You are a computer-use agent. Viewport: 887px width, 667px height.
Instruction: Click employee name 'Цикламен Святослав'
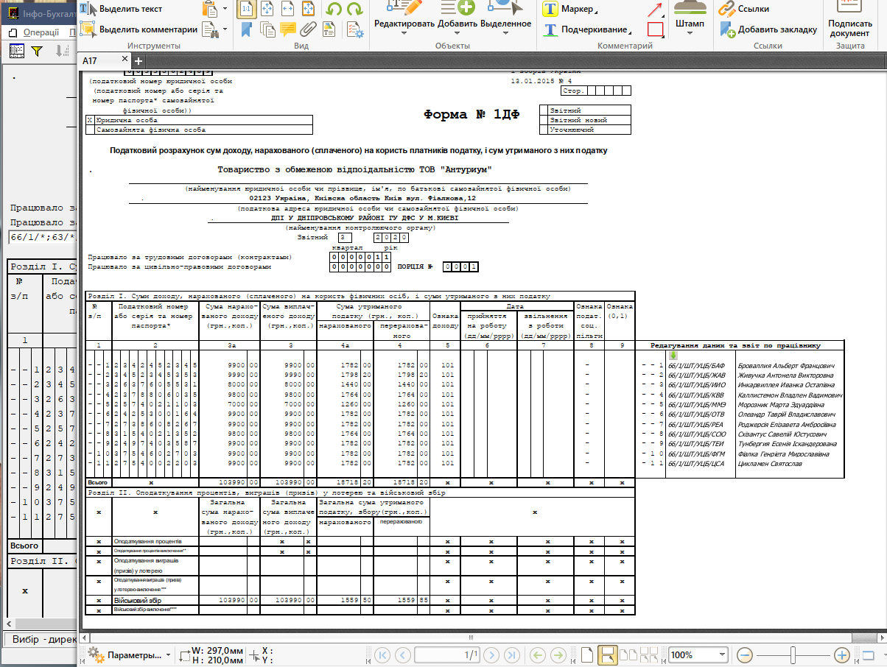(771, 465)
